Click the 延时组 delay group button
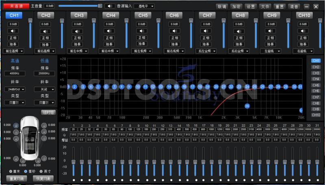 [x=48, y=112]
